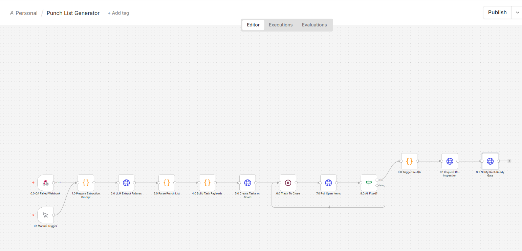The height and width of the screenshot is (251, 522).
Task: Click the '2.0 LLM Extract Failures' label
Action: click(x=126, y=194)
